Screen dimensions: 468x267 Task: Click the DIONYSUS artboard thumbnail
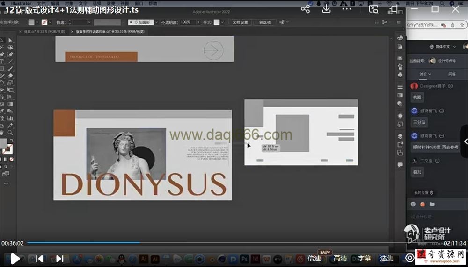point(143,155)
